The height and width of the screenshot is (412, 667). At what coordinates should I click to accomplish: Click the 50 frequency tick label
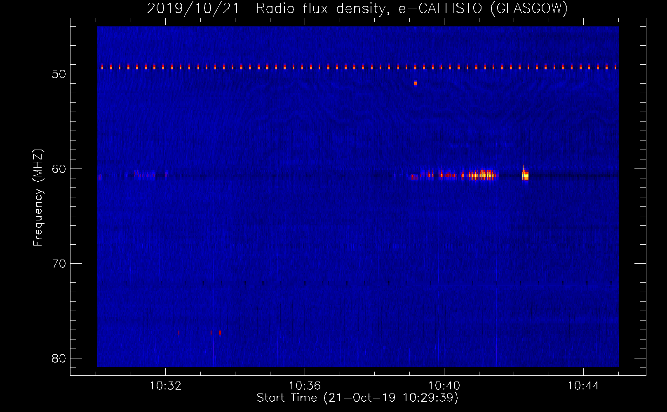pos(59,74)
